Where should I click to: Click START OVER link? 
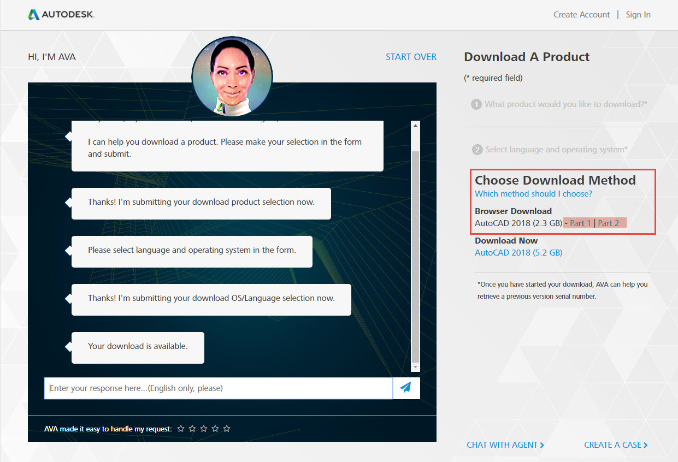411,57
